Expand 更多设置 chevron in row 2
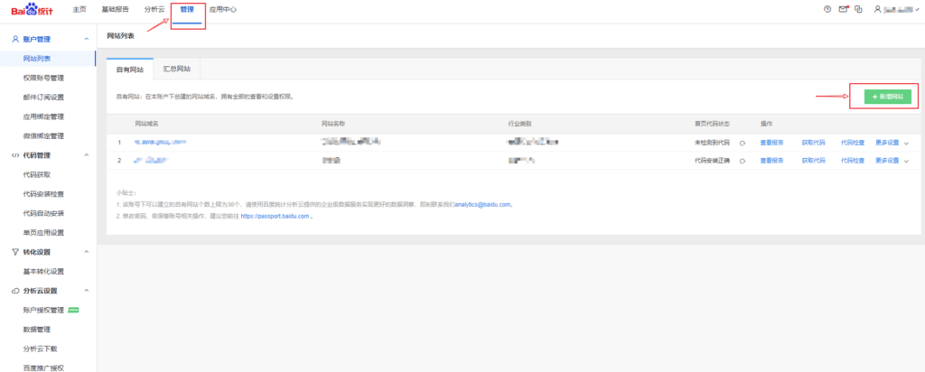This screenshot has width=925, height=372. [x=907, y=161]
